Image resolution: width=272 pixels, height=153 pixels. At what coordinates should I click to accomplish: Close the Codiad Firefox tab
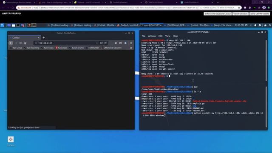pos(39,37)
